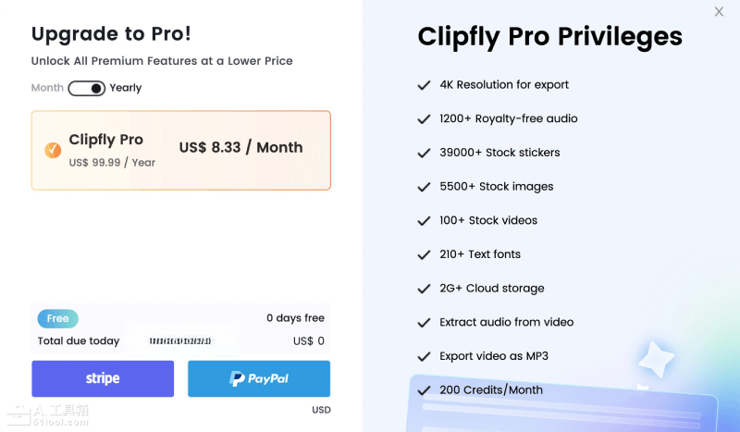Viewport: 740px width, 432px height.
Task: Click the USD currency label
Action: click(x=321, y=410)
